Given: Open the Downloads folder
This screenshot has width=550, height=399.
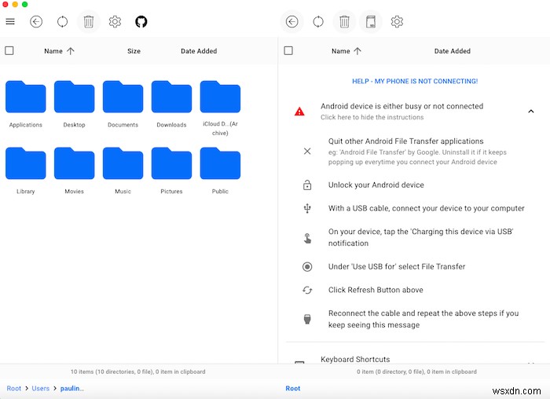Looking at the screenshot, I should (171, 104).
